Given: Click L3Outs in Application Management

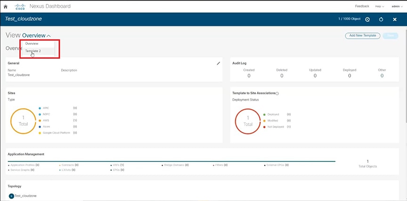Looking at the screenshot, I should 67,170.
